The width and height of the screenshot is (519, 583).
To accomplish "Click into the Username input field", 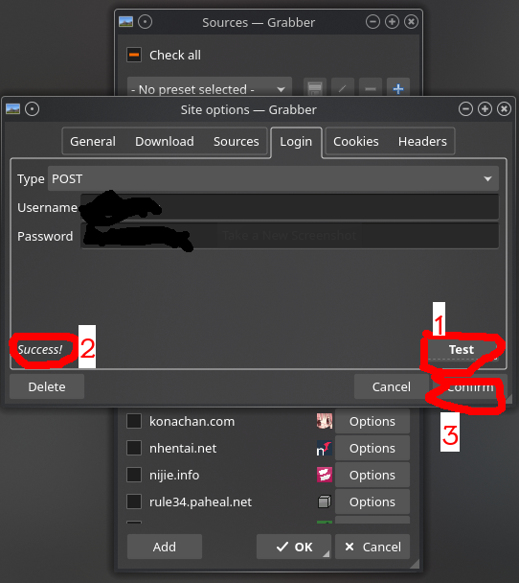I will tap(289, 207).
